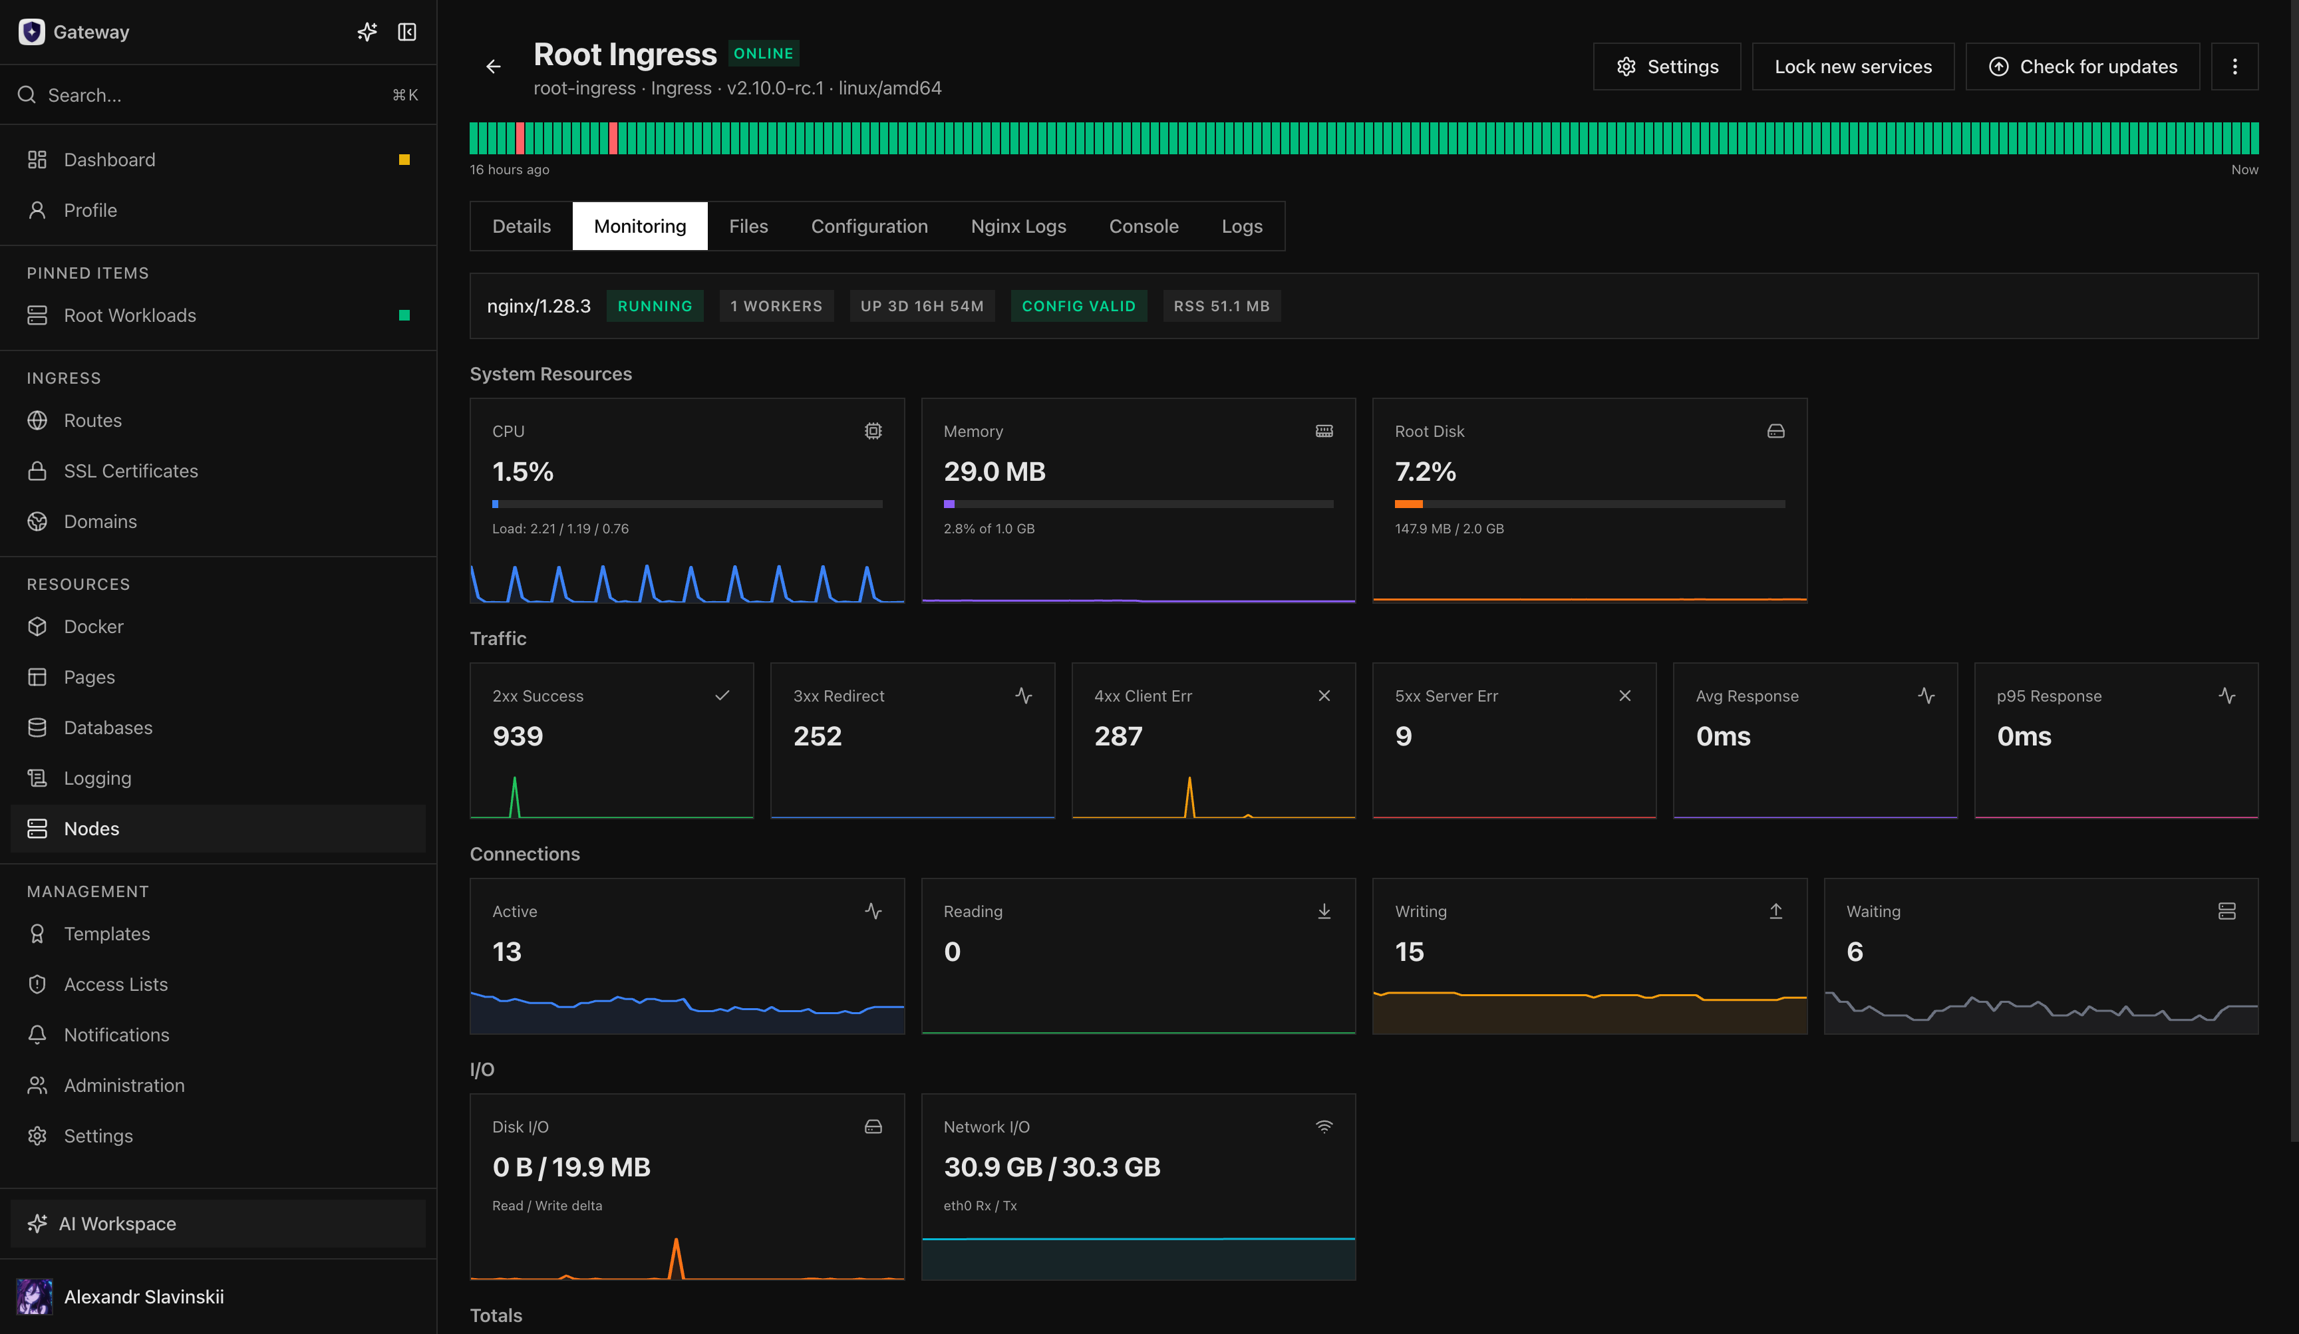Open Root Workloads pinned item

218,315
